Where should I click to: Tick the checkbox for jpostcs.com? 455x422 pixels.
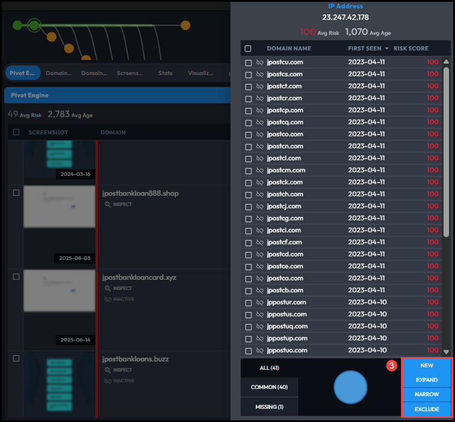pos(248,74)
